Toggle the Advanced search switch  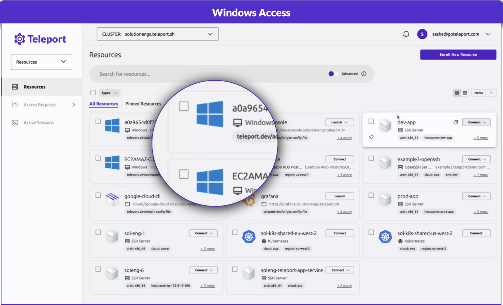tap(333, 74)
